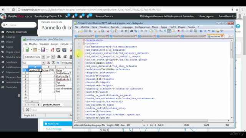Click Playback macro icon in Notepad++
Viewport: 246px width, 138px height.
(187, 31)
